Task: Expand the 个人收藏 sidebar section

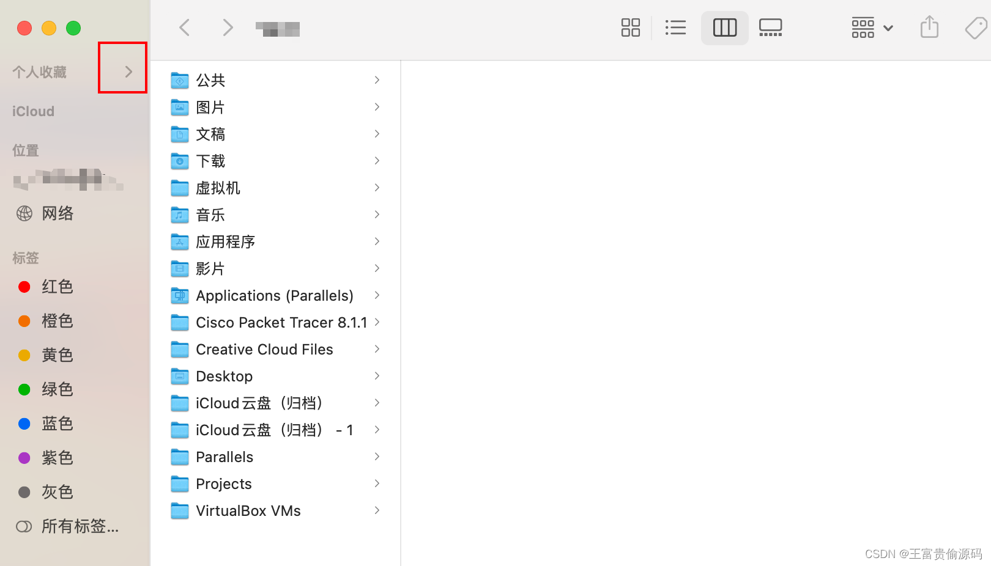Action: 128,72
